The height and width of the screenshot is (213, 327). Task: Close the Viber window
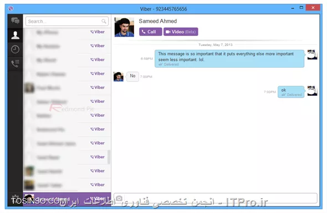313,8
